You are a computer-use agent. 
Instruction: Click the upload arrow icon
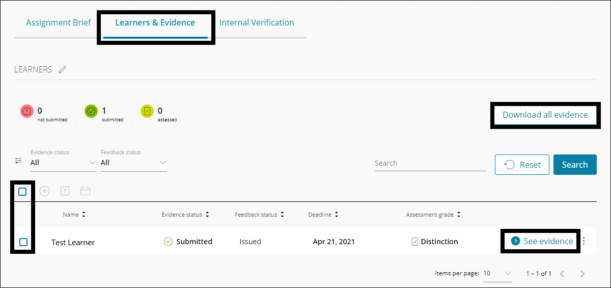tap(65, 191)
